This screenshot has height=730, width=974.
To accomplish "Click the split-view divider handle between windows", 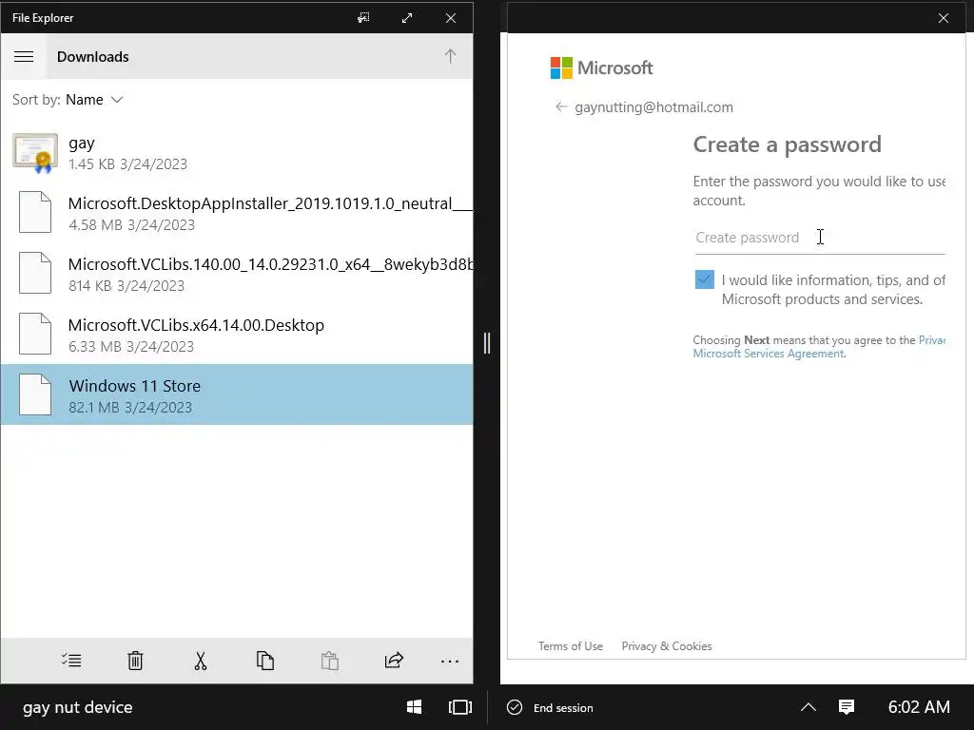I will (x=487, y=342).
